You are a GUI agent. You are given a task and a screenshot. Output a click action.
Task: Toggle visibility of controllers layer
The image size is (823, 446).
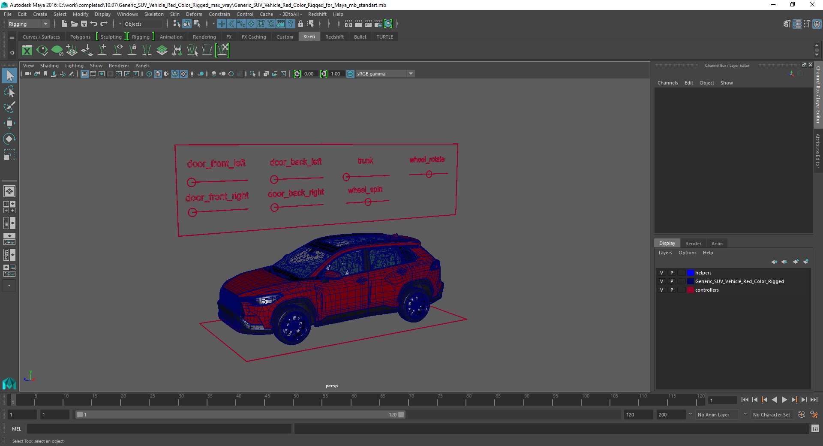click(661, 290)
